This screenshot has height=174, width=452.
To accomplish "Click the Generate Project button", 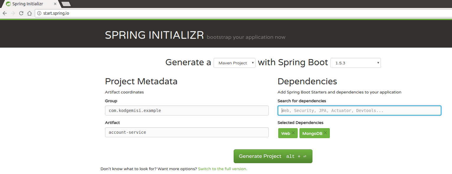I will click(x=273, y=156).
